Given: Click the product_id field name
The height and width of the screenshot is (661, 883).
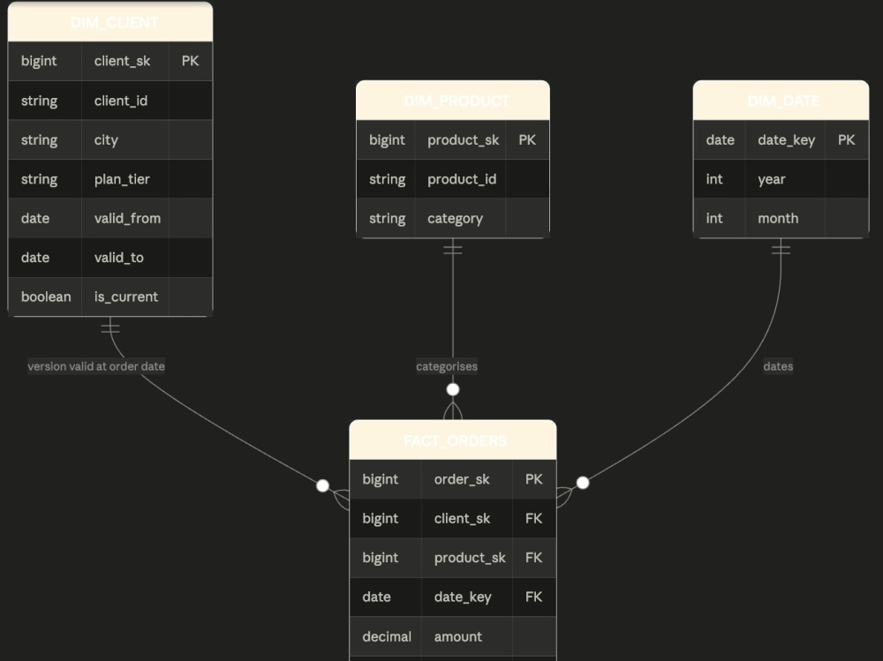Looking at the screenshot, I should (x=462, y=179).
